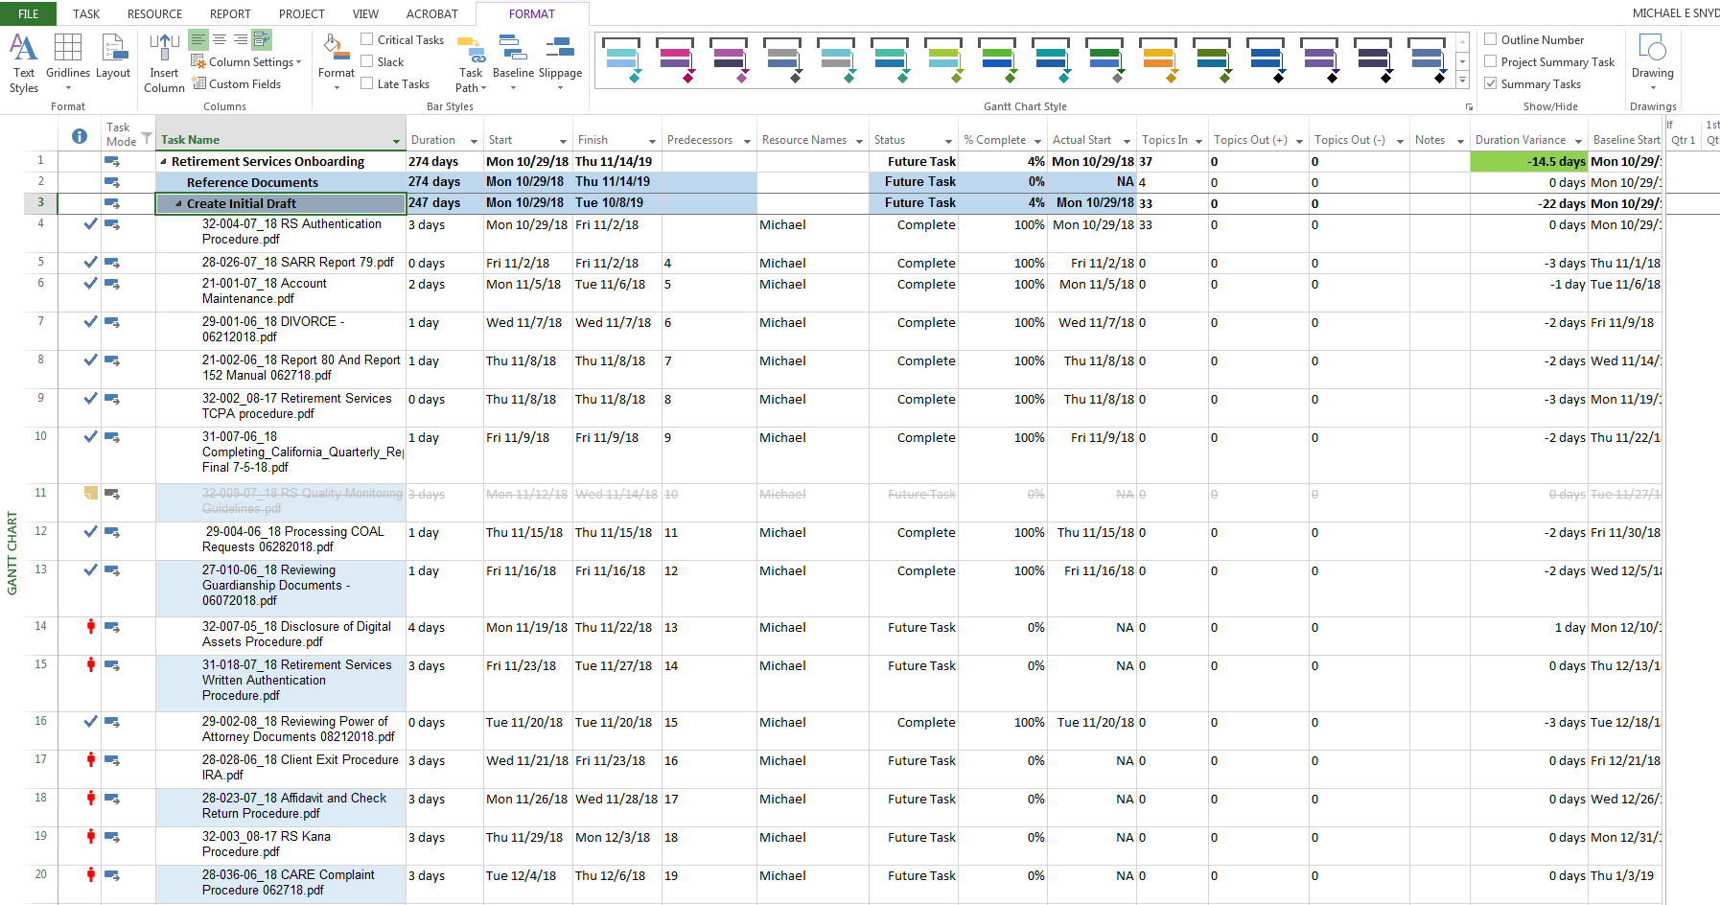Image resolution: width=1720 pixels, height=905 pixels.
Task: Select the orange Gantt style swatch
Action: pyautogui.click(x=1159, y=59)
